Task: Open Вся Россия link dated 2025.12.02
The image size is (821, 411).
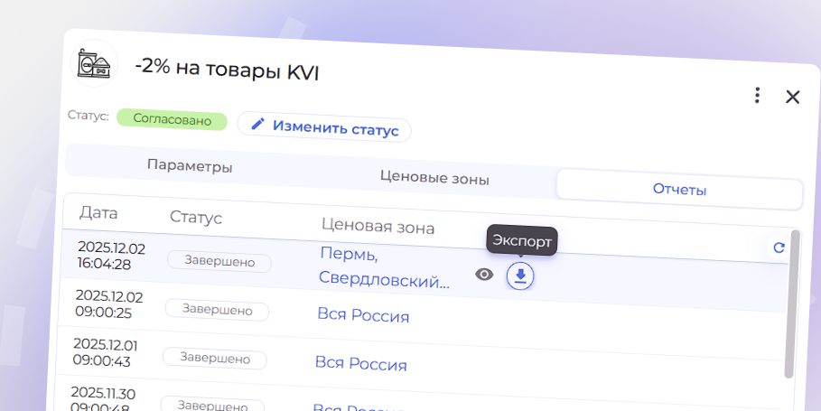Action: point(363,315)
